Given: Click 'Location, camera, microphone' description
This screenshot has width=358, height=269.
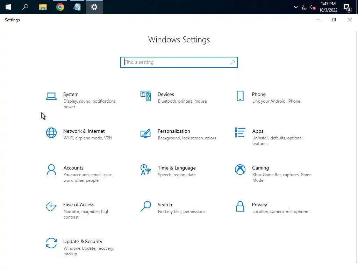Looking at the screenshot, I should [280, 212].
